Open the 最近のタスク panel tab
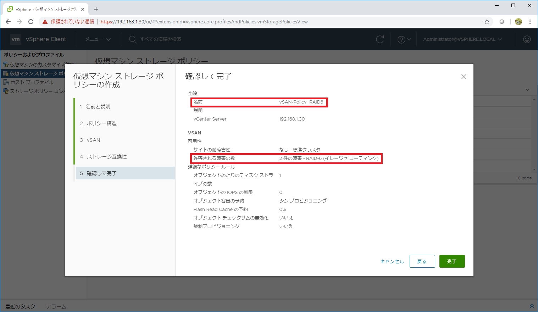This screenshot has width=538, height=312. tap(20, 306)
